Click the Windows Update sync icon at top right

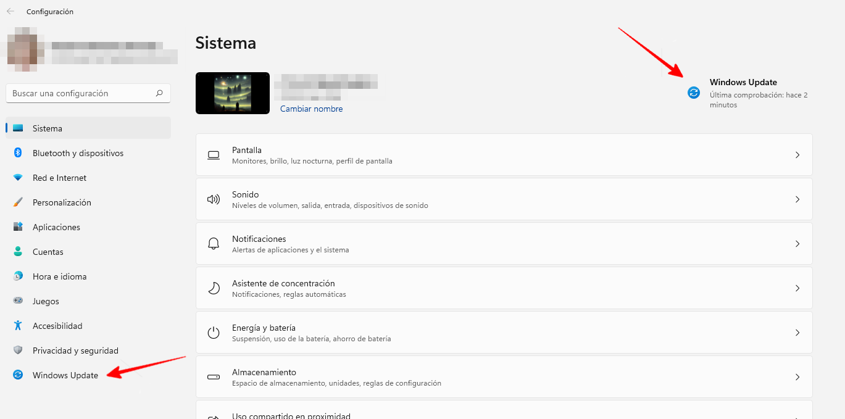[694, 93]
